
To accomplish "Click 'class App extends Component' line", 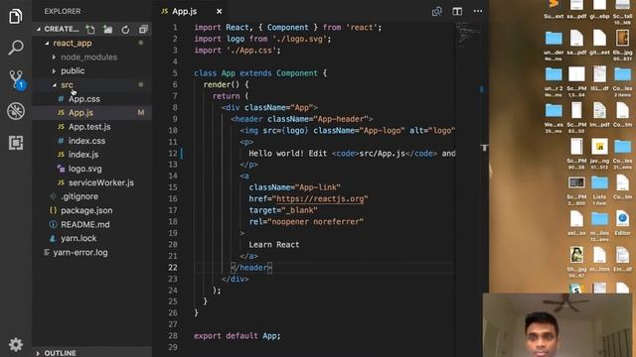I will click(x=260, y=73).
